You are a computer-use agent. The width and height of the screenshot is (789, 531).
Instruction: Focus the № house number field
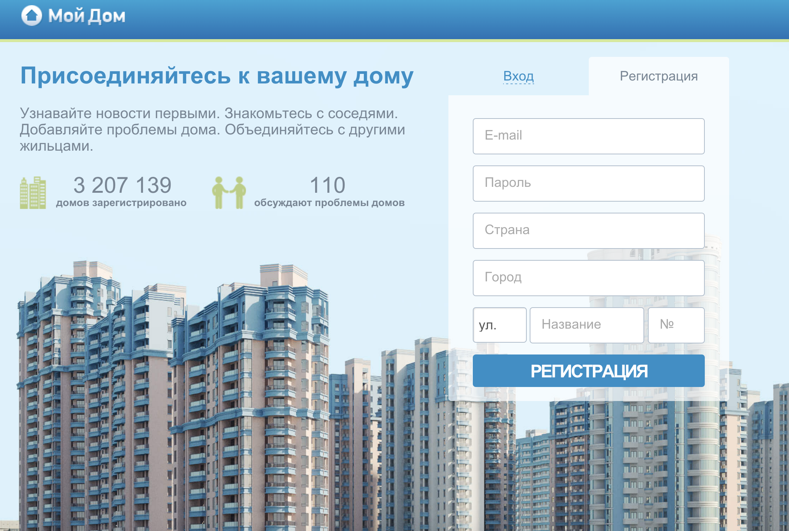click(x=676, y=325)
